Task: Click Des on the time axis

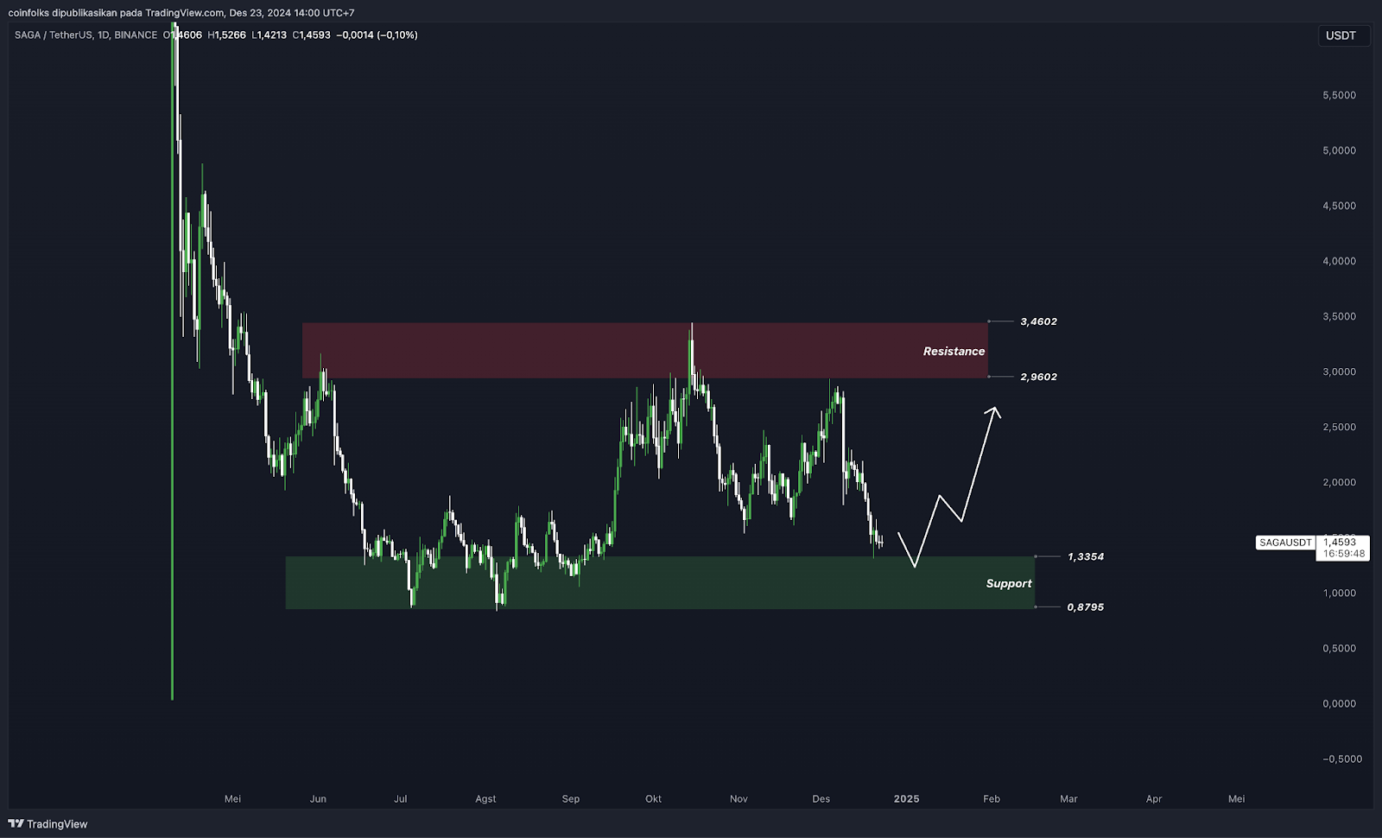Action: pos(821,799)
